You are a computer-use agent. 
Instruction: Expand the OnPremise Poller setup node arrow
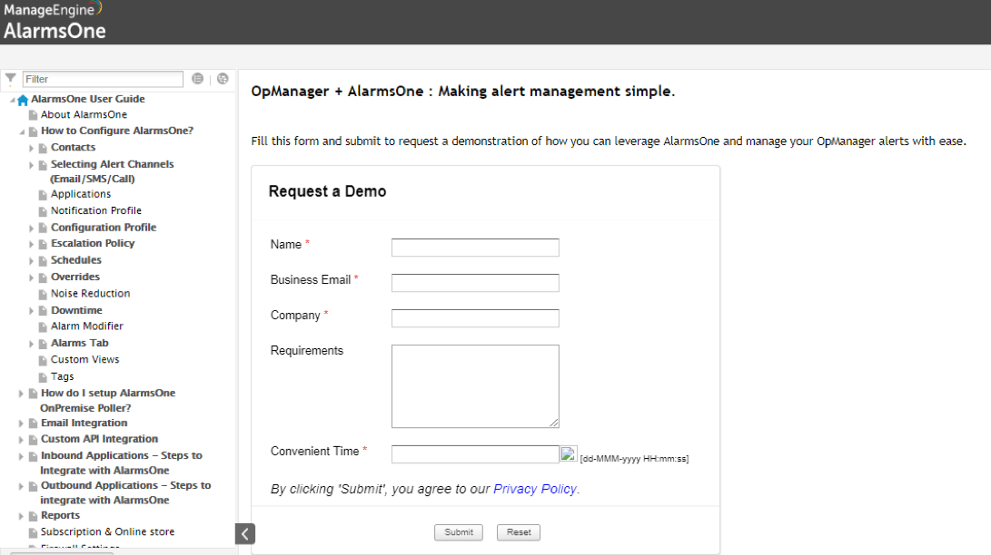22,394
